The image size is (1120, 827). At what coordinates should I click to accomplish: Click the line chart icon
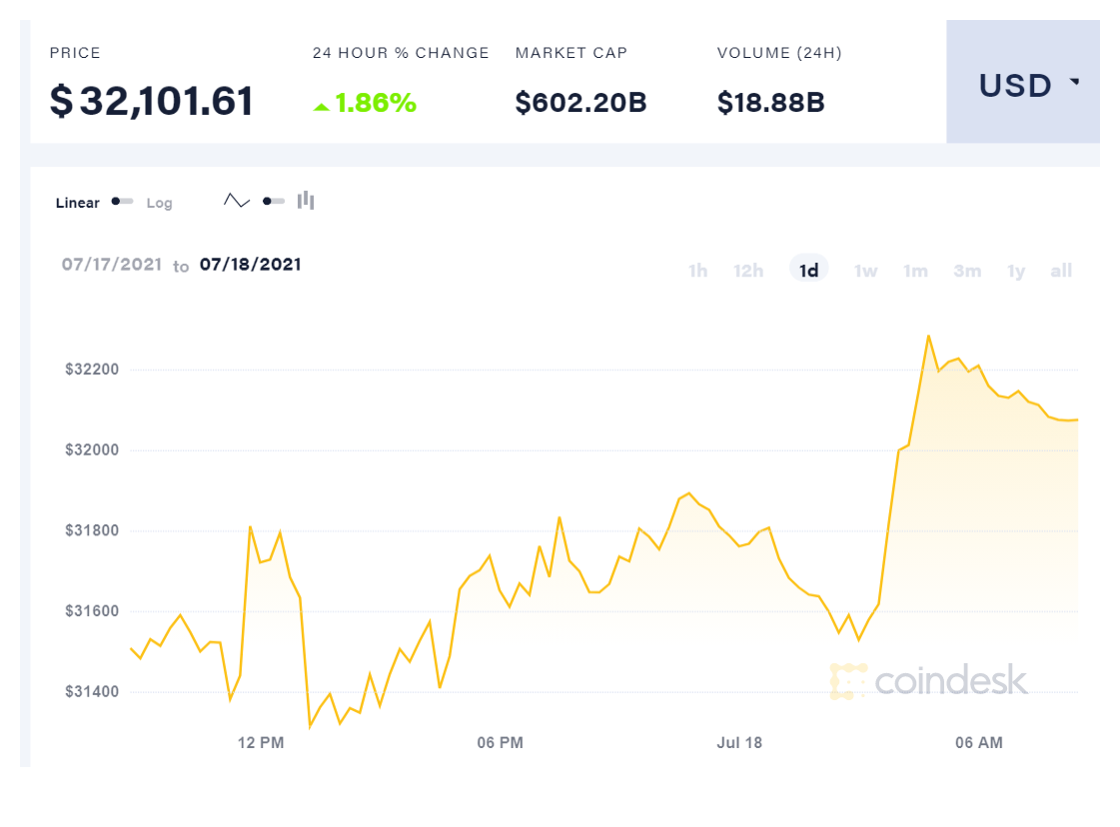(x=237, y=201)
